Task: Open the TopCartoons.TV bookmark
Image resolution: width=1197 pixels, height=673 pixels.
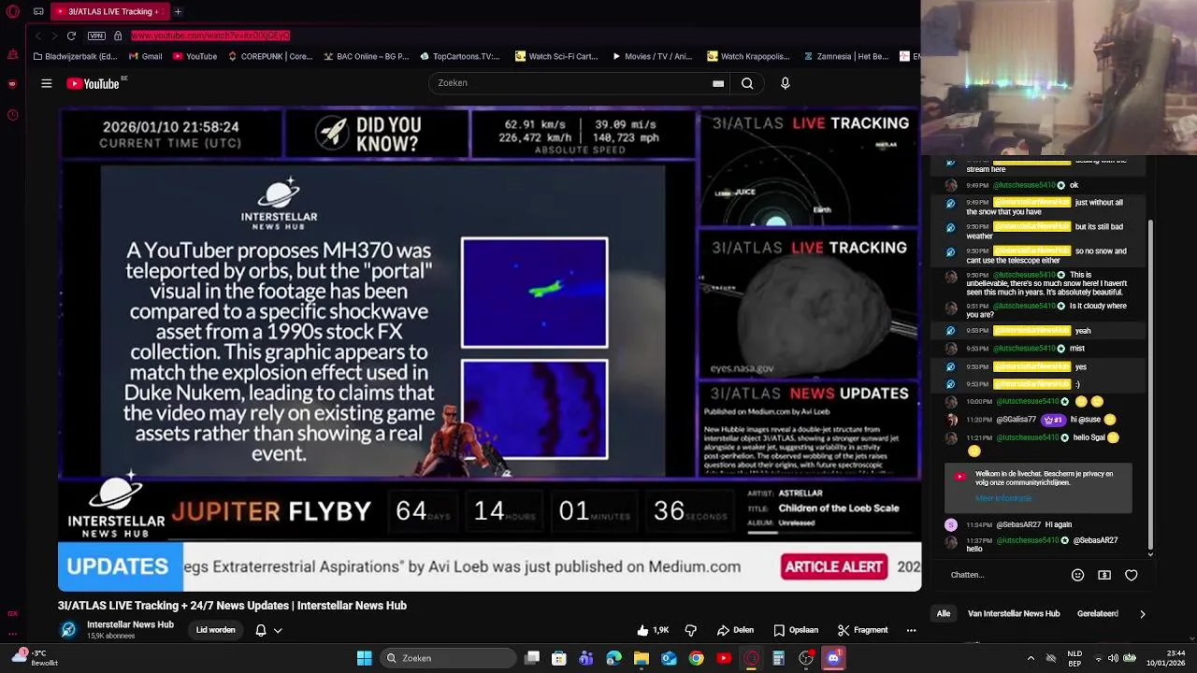Action: coord(460,56)
